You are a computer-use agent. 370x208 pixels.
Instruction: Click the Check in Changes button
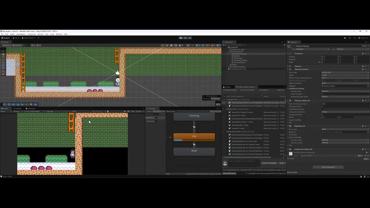[x=269, y=163]
